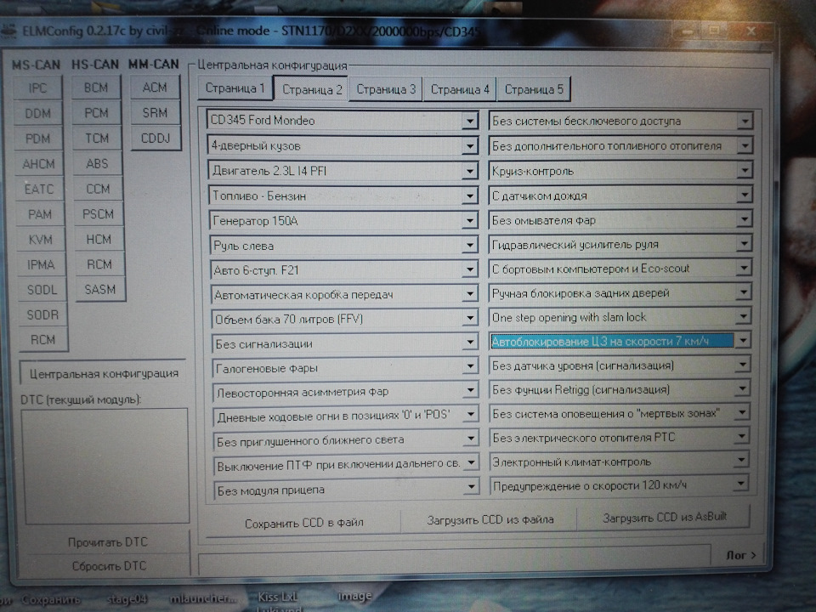The image size is (816, 612).
Task: Open the Без сигнализации dropdown
Action: pos(470,343)
